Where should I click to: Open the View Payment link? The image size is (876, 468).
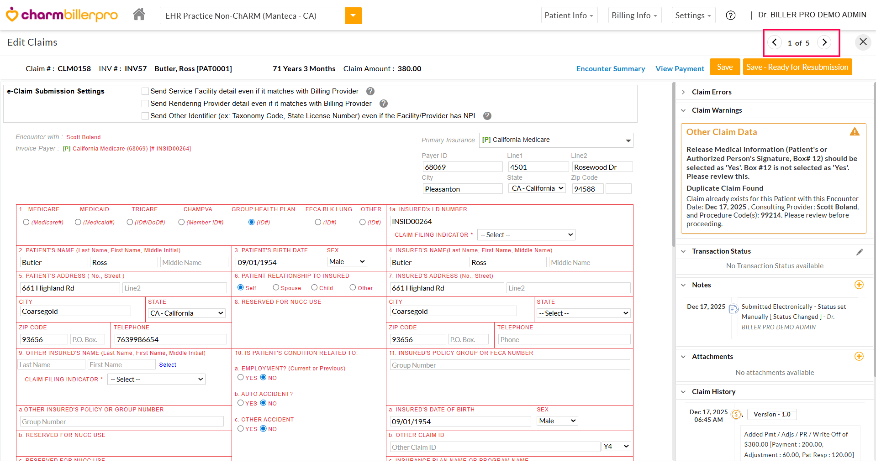[x=680, y=69]
